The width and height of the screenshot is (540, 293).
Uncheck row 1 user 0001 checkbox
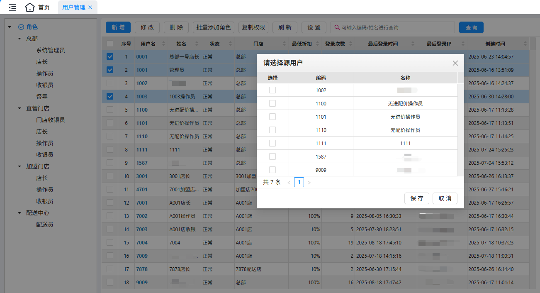pyautogui.click(x=110, y=56)
